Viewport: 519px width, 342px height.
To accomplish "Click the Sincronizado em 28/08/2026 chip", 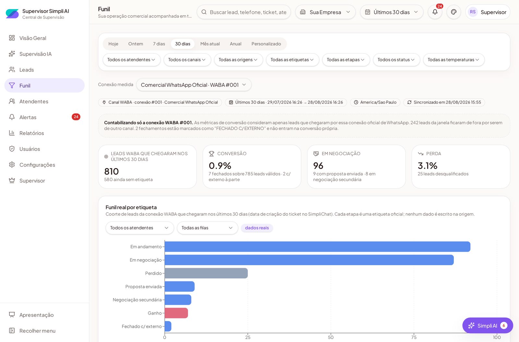I will (444, 102).
